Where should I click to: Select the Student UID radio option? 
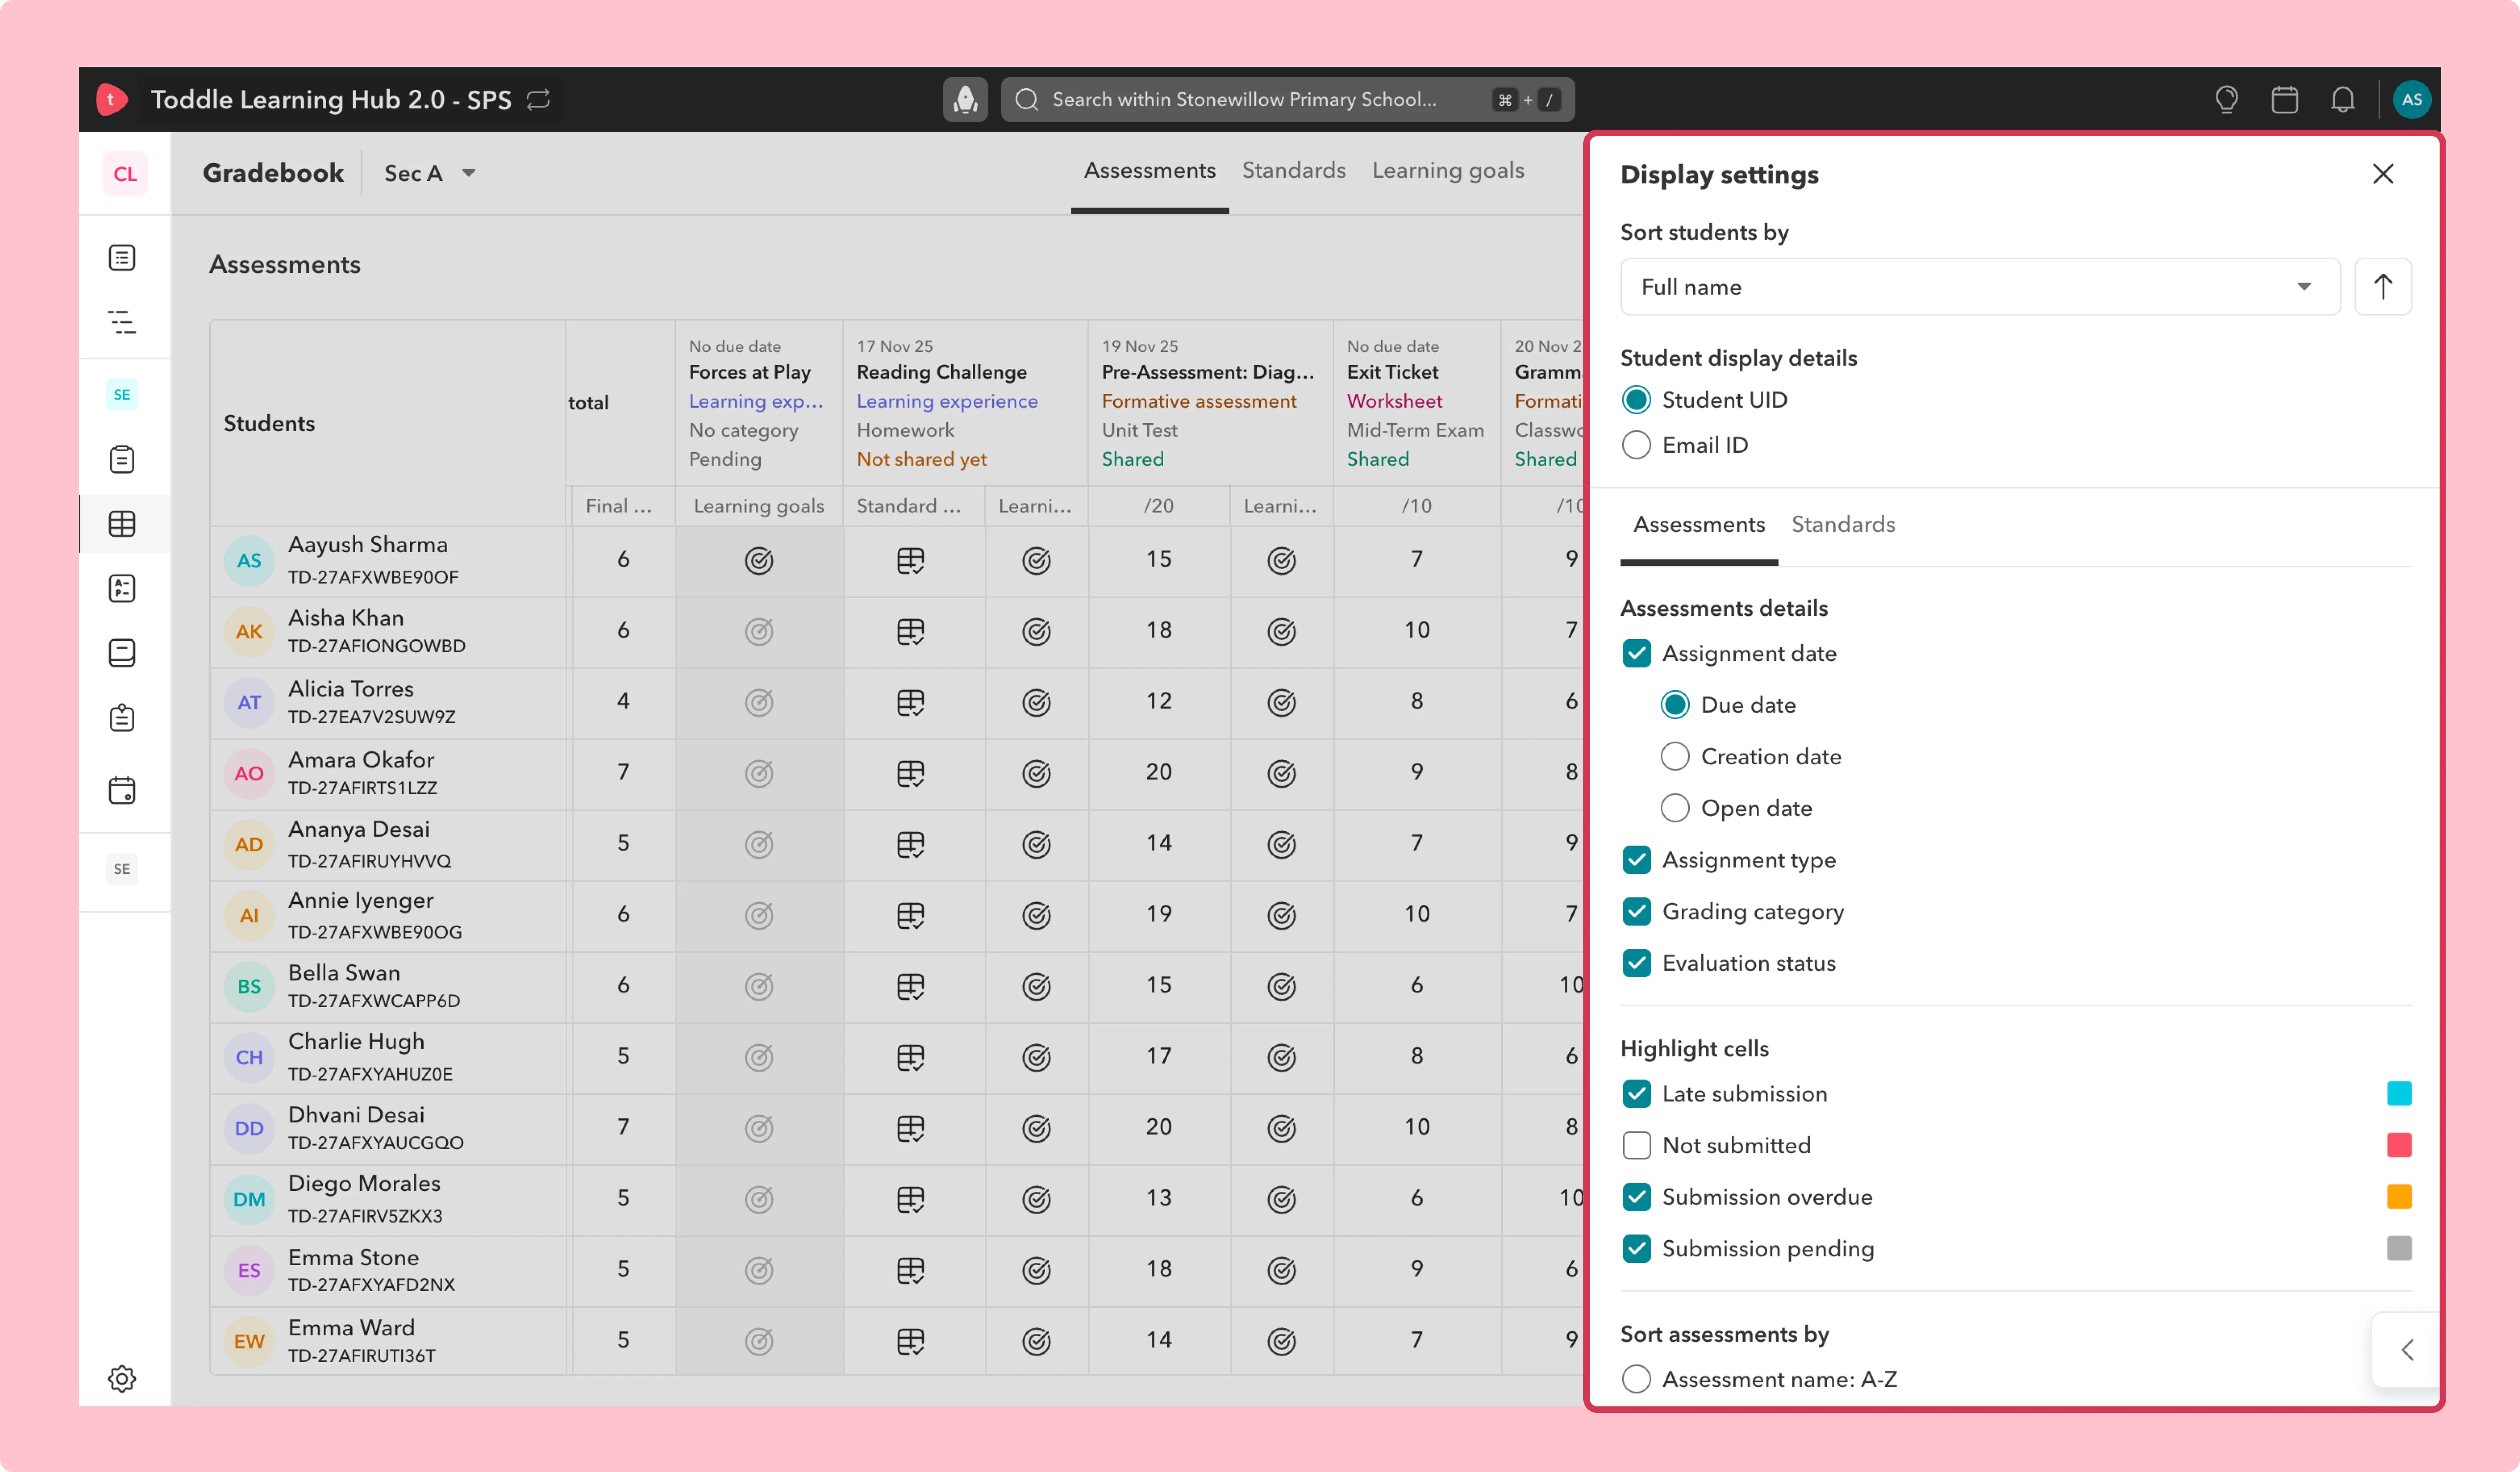coord(1636,400)
